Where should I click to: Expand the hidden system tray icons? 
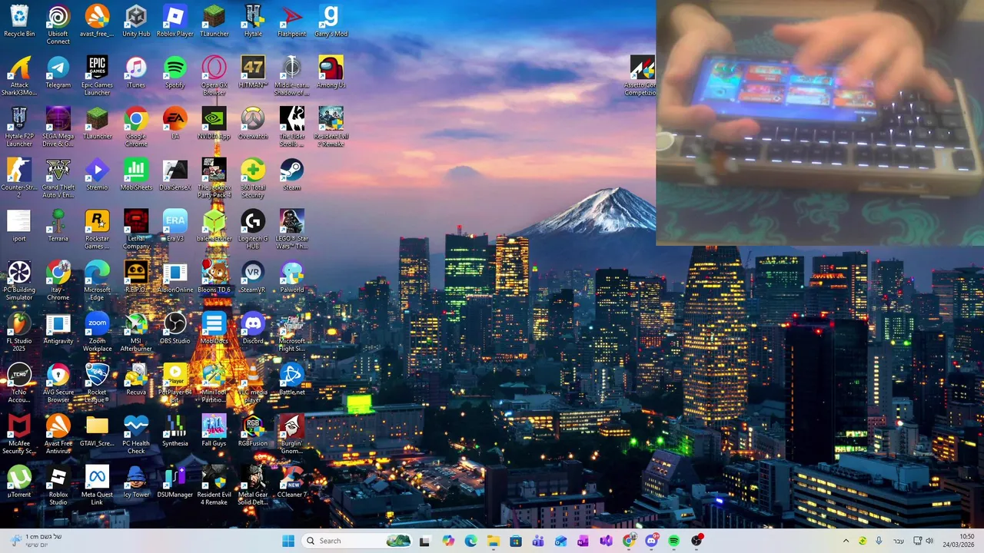tap(846, 541)
